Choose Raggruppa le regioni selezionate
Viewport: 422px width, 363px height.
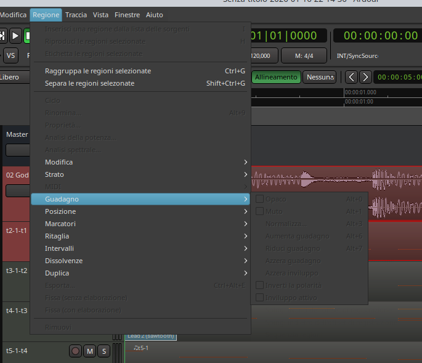coord(98,71)
